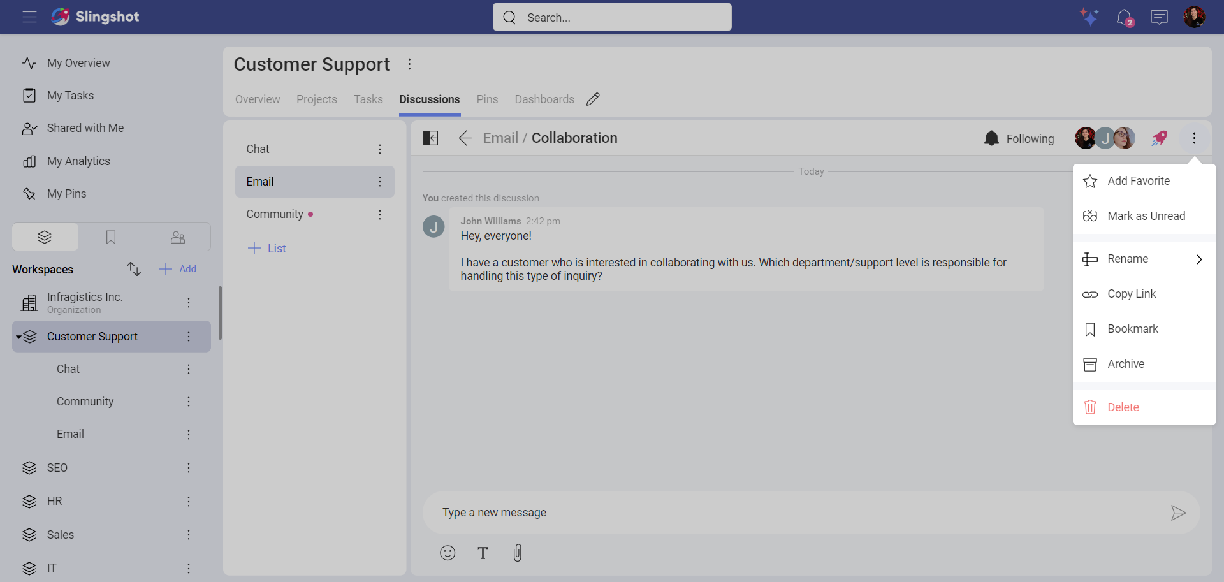1224x582 pixels.
Task: Click the add List link
Action: click(x=267, y=249)
